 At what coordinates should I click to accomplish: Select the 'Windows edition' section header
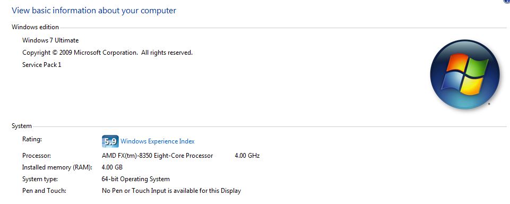(x=35, y=27)
